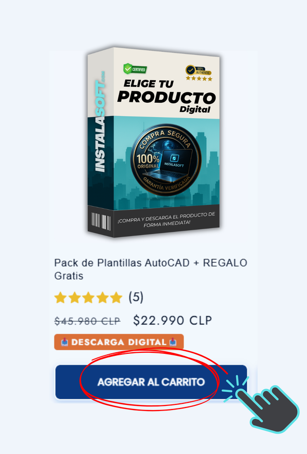Click the fifth yellow rating star

pos(116,298)
